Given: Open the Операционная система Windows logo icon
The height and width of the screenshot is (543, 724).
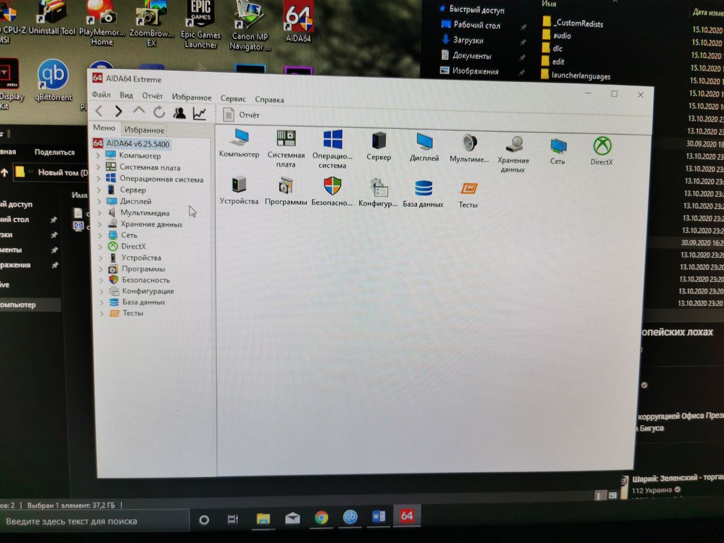Looking at the screenshot, I should point(333,139).
